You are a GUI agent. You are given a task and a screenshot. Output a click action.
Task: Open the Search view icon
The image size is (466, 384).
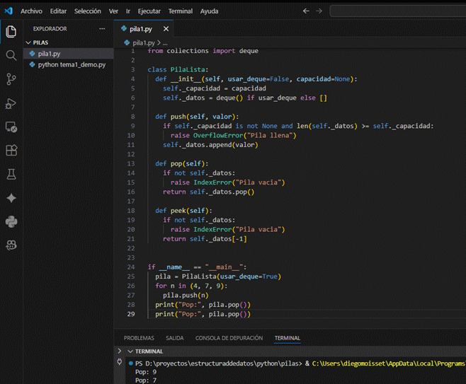(x=11, y=55)
